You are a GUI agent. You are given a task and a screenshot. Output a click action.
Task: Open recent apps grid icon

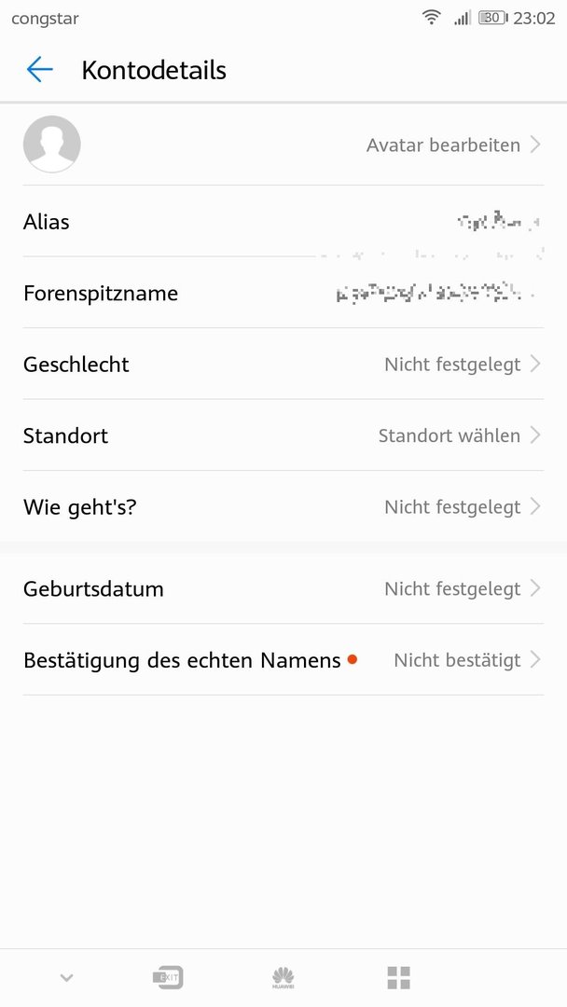click(x=398, y=977)
